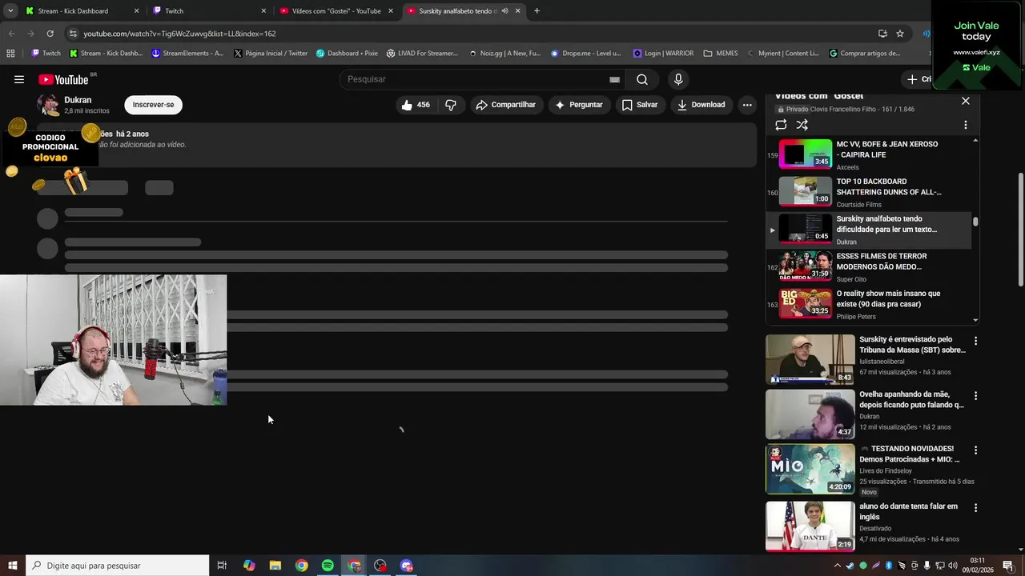Reload the page
This screenshot has height=576, width=1025.
(50, 34)
